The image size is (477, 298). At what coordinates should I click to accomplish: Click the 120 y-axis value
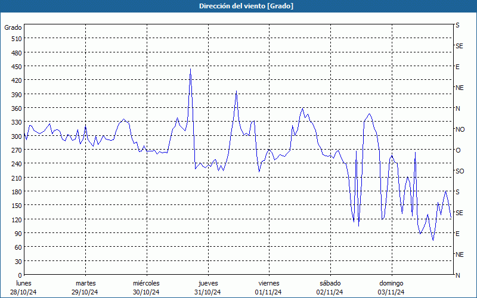[17, 219]
